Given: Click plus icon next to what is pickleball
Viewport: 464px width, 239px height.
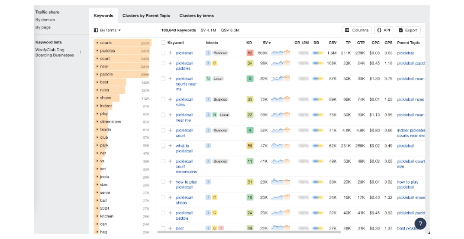Looking at the screenshot, I should point(170,146).
